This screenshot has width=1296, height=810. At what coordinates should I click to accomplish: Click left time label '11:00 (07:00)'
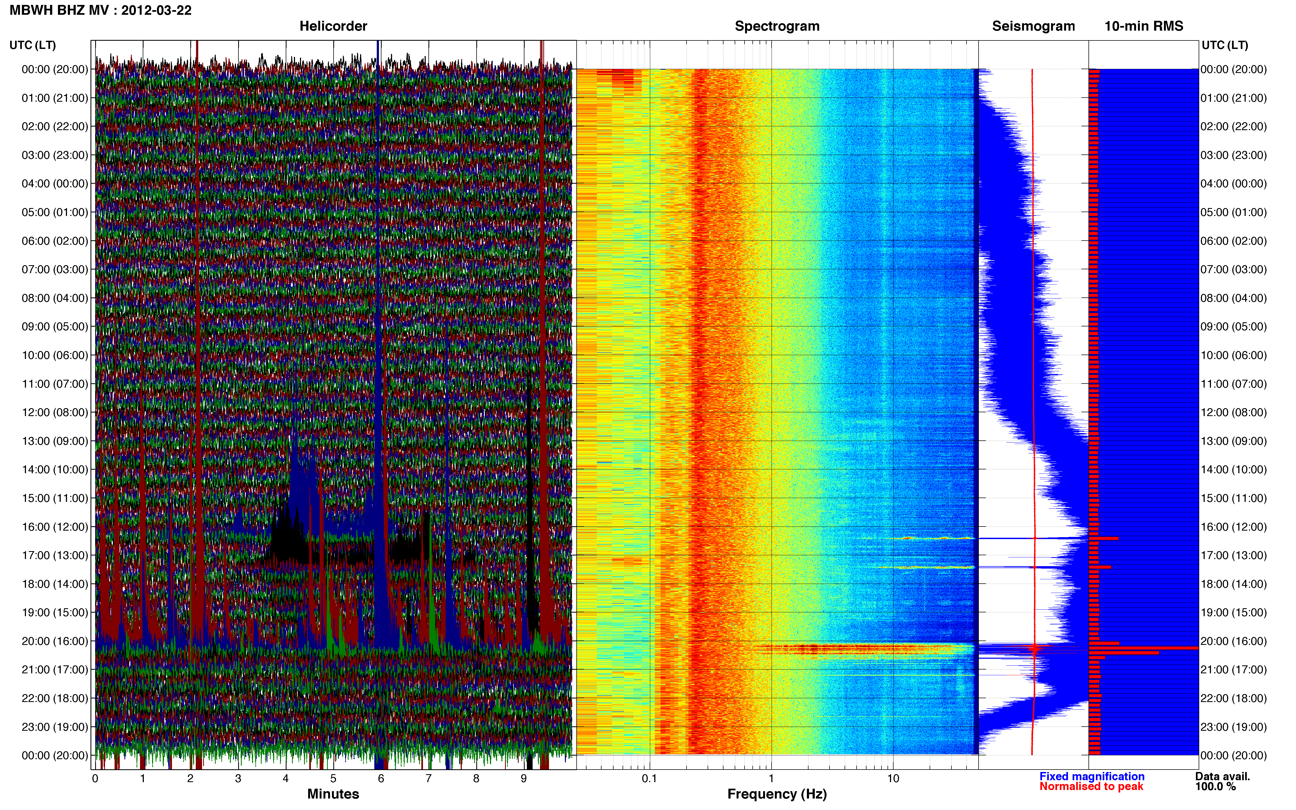[55, 384]
